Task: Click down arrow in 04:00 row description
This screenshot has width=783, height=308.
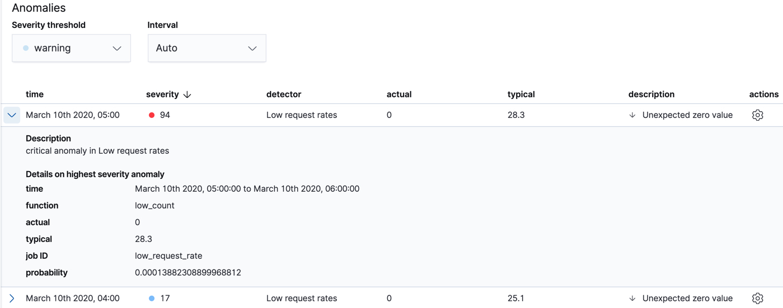Action: point(632,298)
